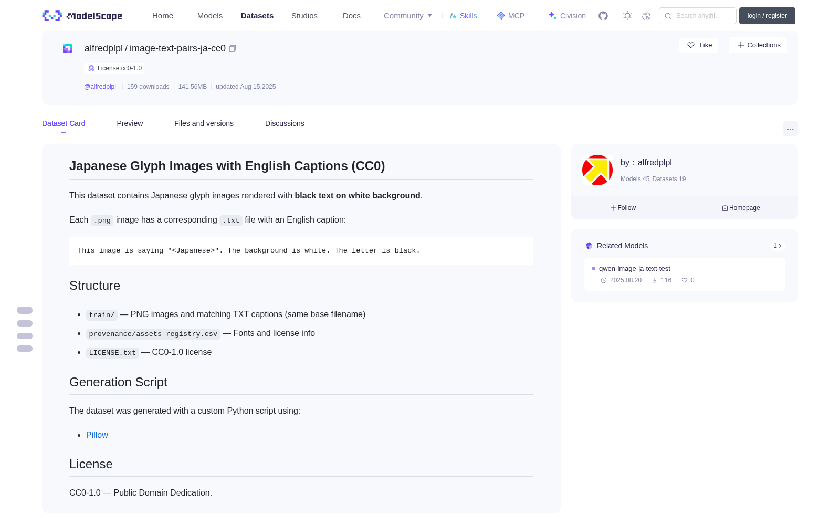Click the dataset cube icon beside title
The height and width of the screenshot is (525, 840).
click(x=68, y=48)
